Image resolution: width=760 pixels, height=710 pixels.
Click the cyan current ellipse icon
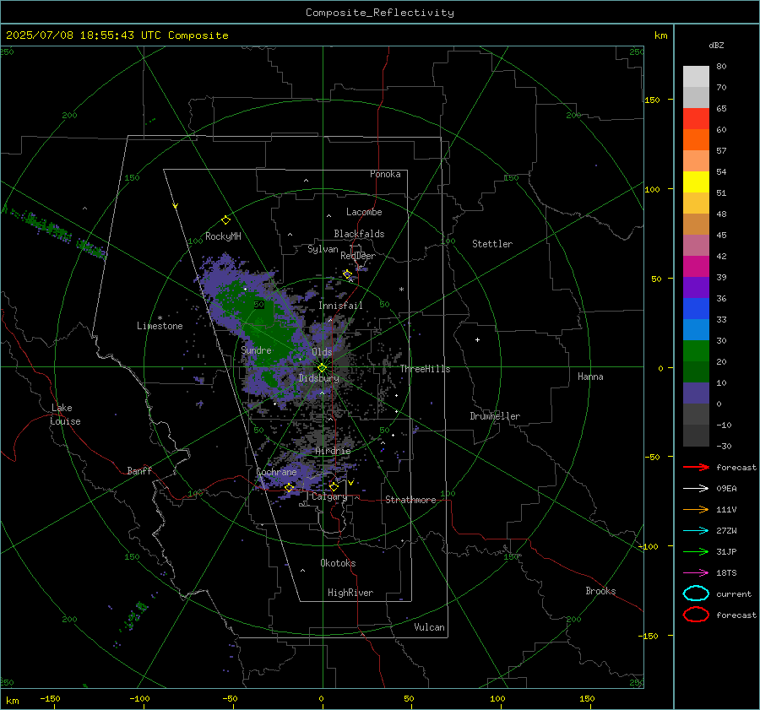point(696,593)
